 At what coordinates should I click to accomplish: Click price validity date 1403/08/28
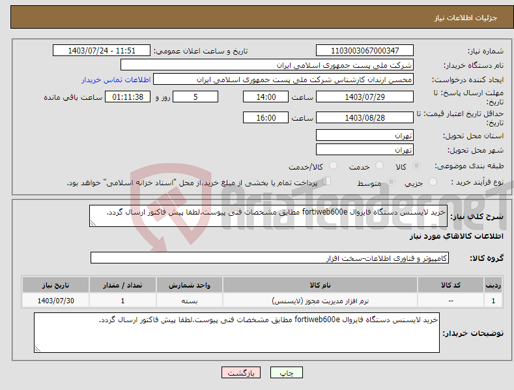click(x=365, y=117)
